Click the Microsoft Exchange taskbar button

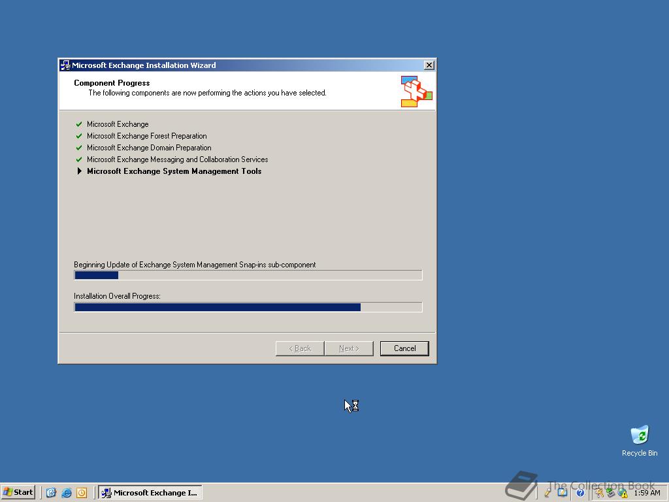pyautogui.click(x=150, y=493)
